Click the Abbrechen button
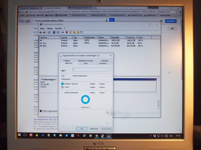201x150 pixels. point(94,129)
